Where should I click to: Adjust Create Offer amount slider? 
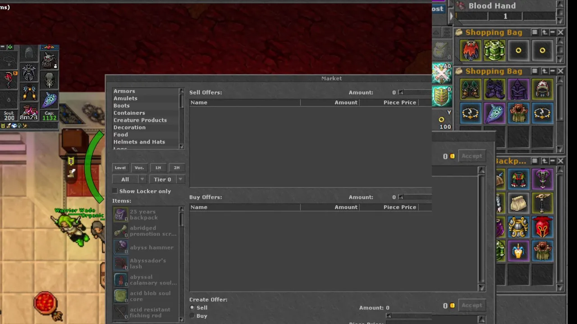pos(409,316)
